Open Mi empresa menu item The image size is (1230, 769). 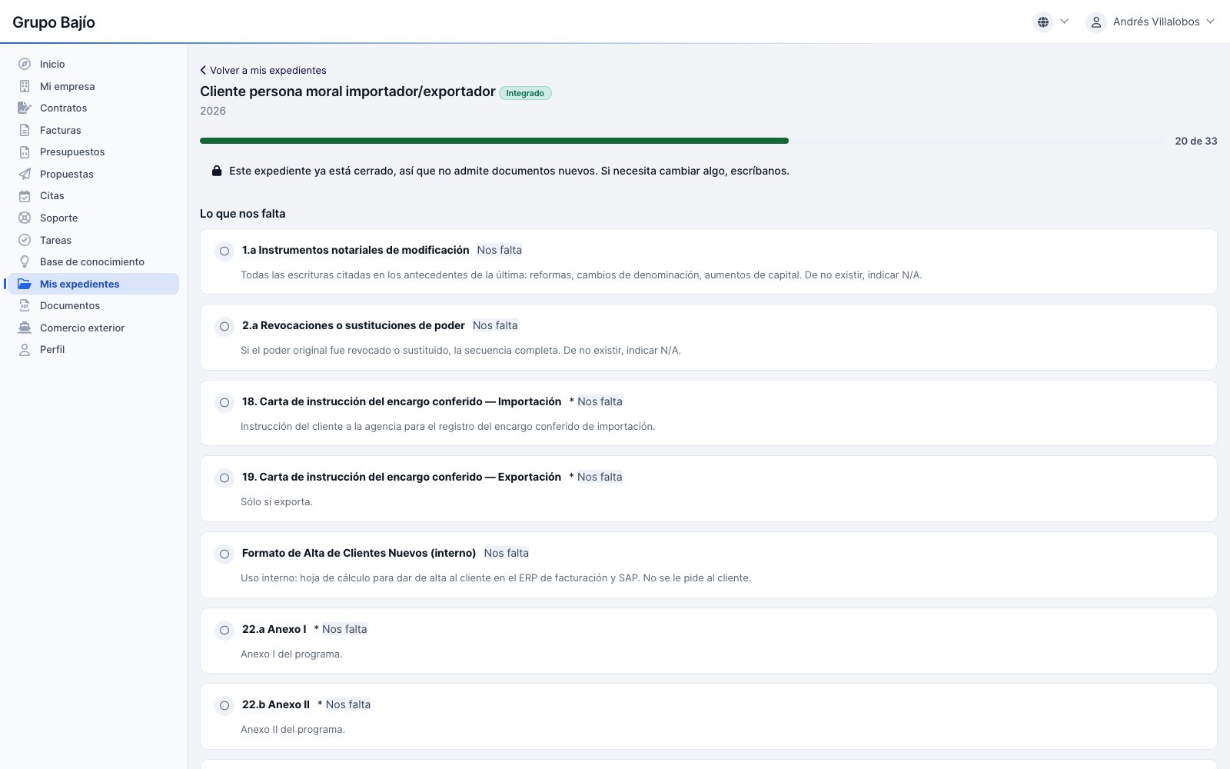point(93,86)
